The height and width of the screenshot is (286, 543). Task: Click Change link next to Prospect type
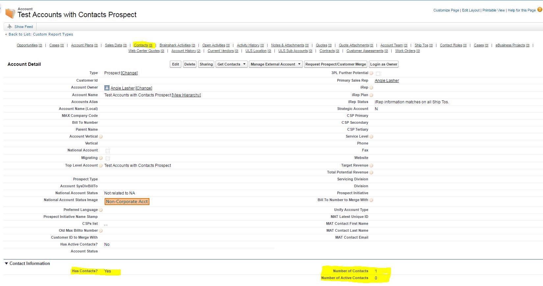129,73
